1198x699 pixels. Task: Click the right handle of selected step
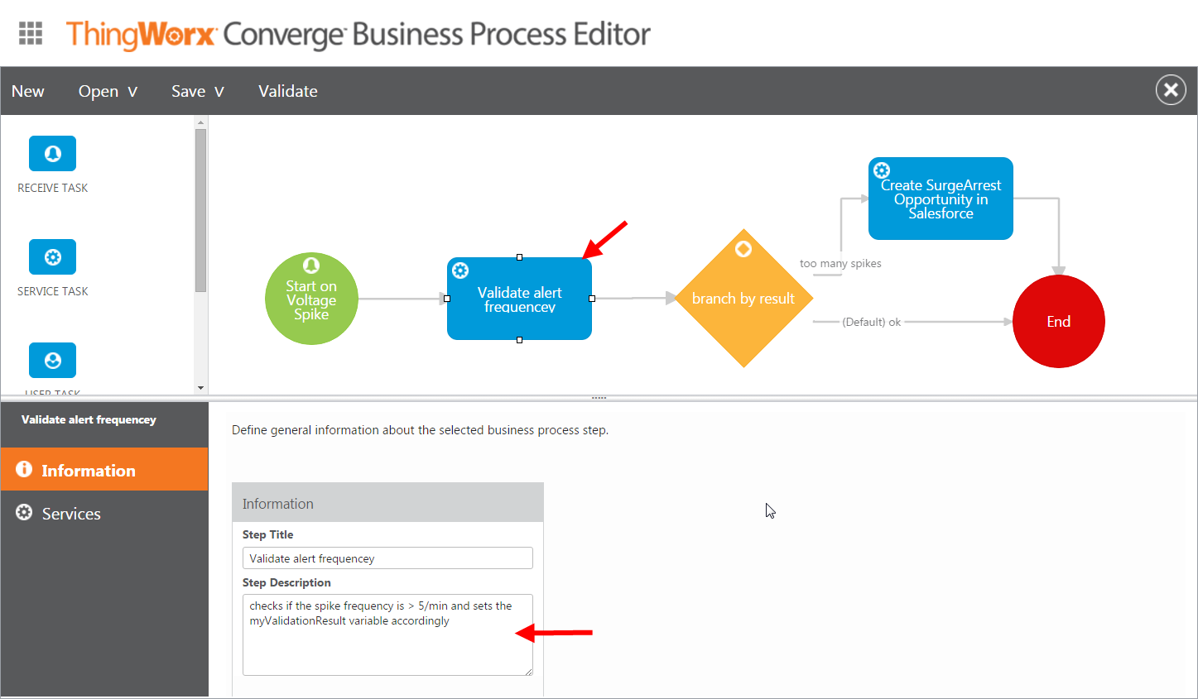pos(592,299)
